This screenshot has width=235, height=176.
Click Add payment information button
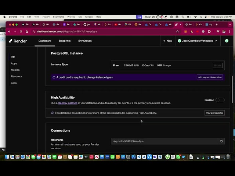click(x=210, y=77)
